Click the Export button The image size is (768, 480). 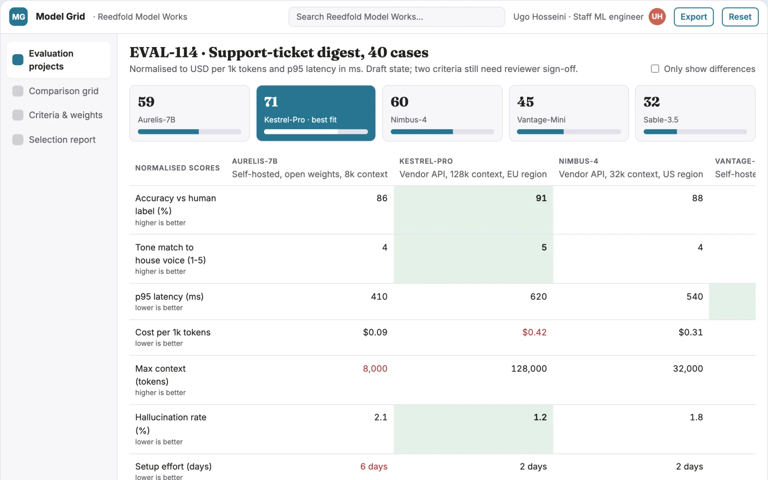(694, 17)
